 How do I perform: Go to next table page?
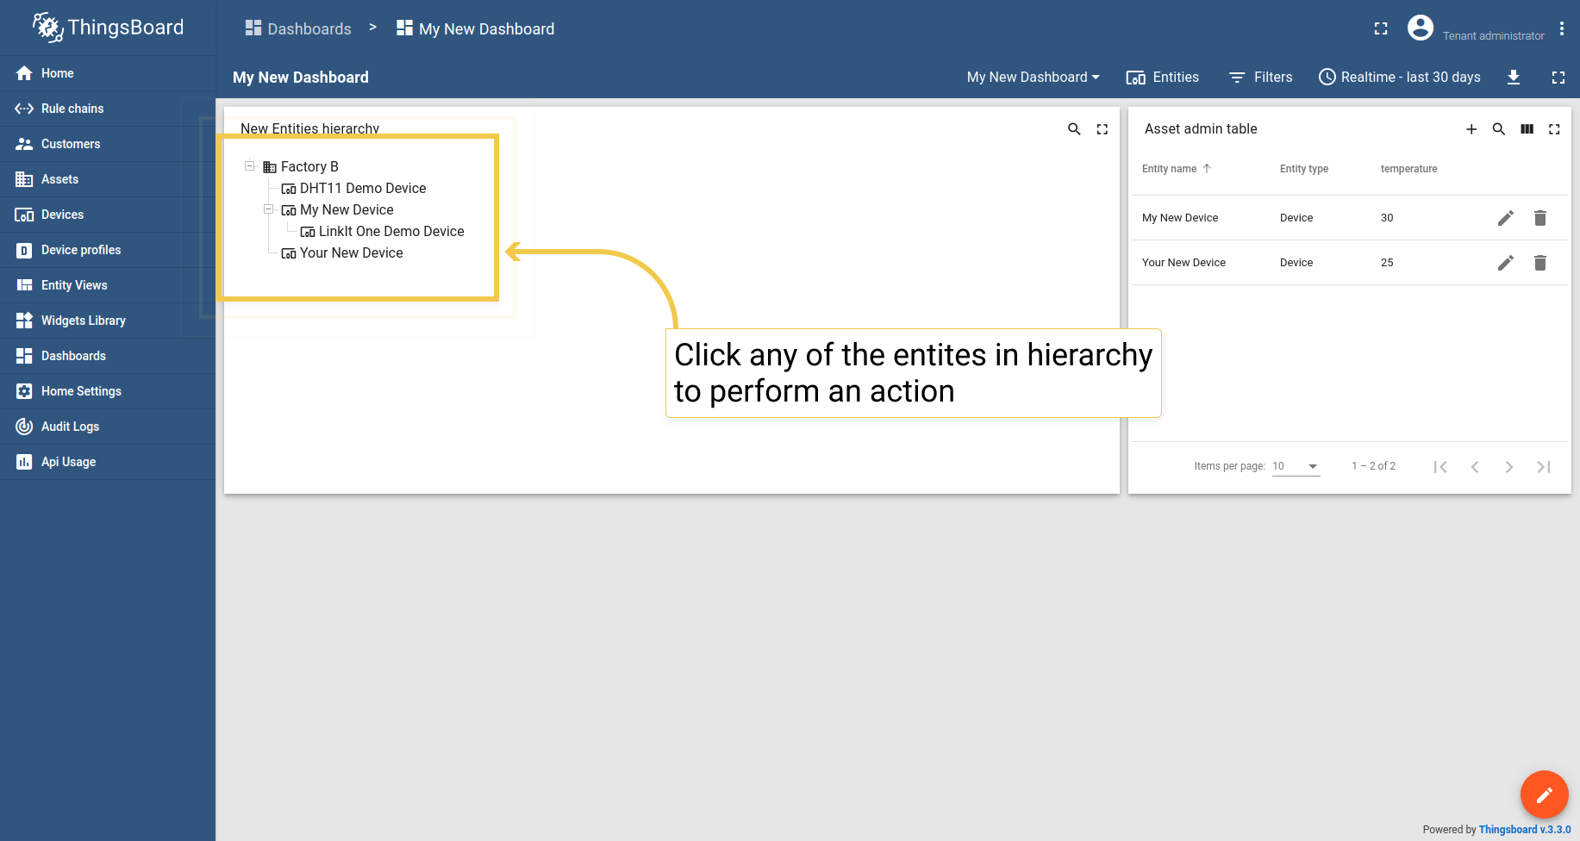point(1509,467)
